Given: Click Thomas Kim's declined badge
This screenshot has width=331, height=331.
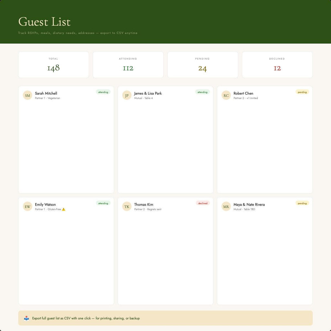Looking at the screenshot, I should pyautogui.click(x=203, y=203).
